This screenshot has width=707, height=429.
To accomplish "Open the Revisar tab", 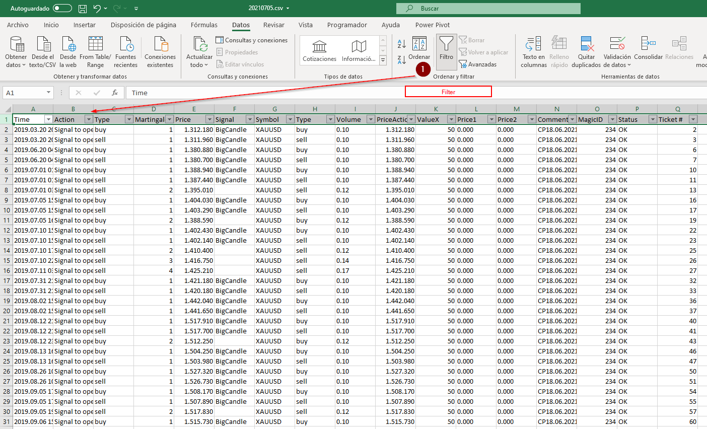I will (273, 25).
